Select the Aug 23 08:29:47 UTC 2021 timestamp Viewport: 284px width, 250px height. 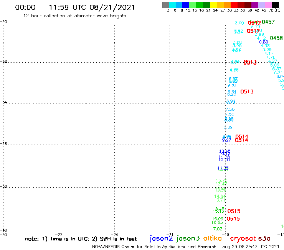tap(251, 247)
